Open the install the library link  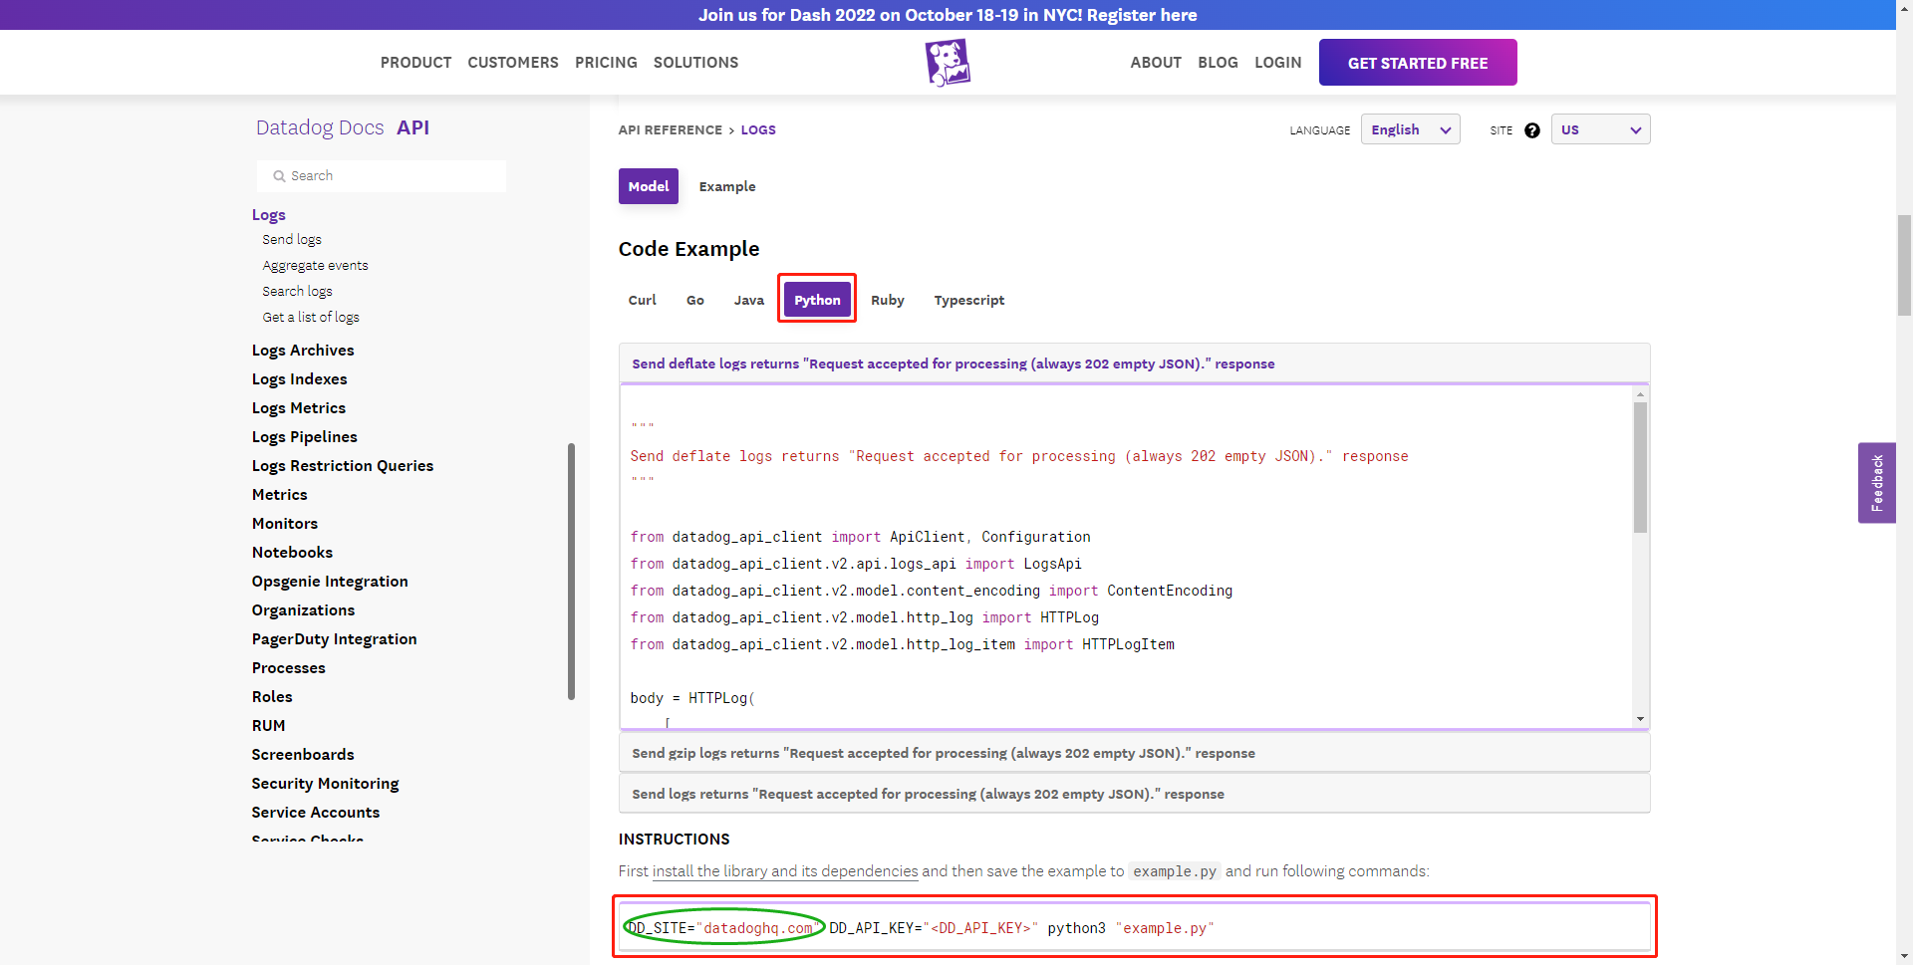click(785, 871)
